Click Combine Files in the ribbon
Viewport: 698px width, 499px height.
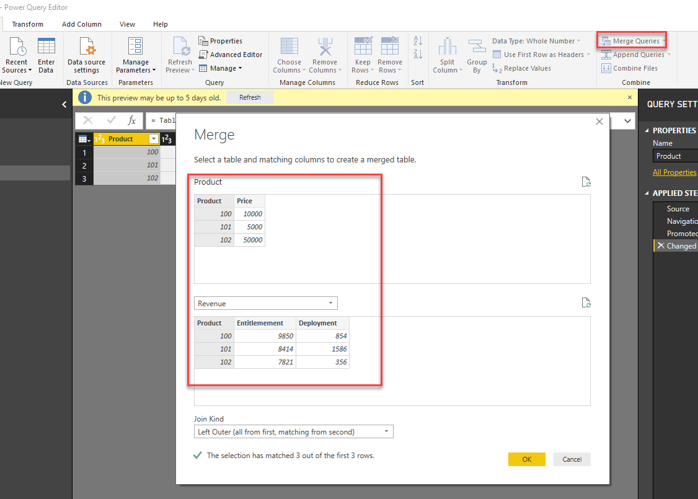tap(629, 68)
